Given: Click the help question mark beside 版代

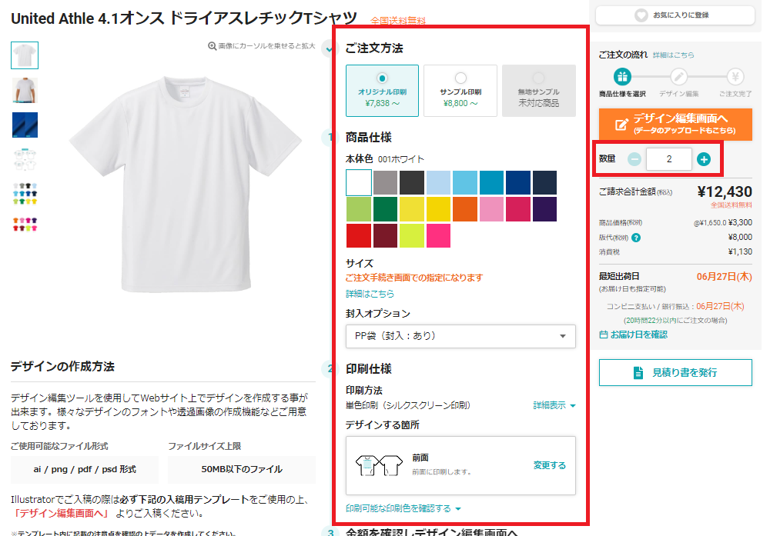Looking at the screenshot, I should [636, 238].
